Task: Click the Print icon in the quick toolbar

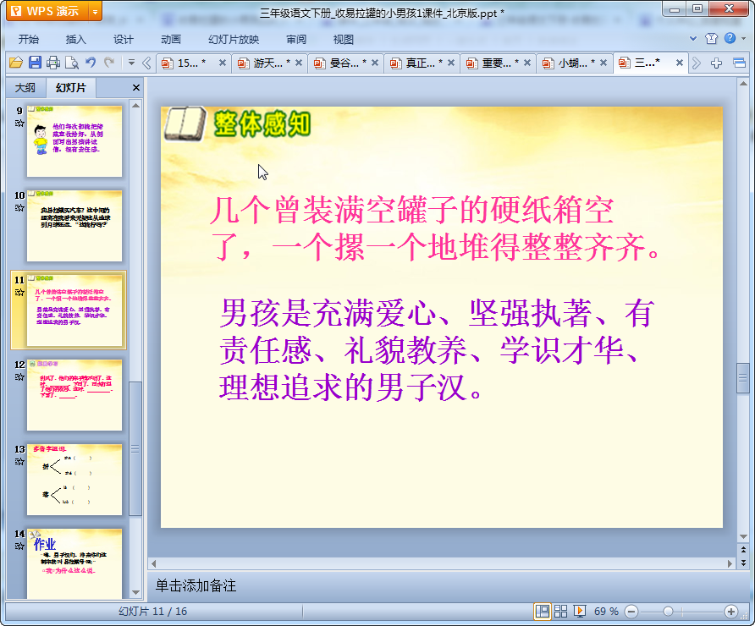Action: click(x=53, y=63)
